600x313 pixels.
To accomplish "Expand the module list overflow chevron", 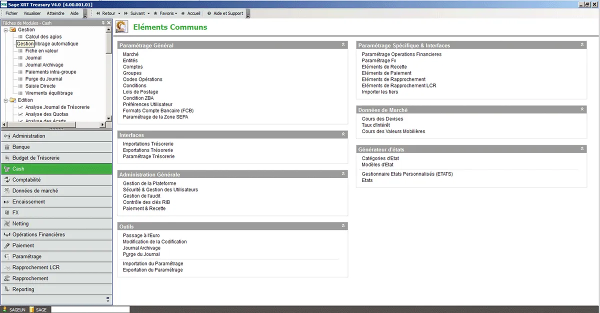I will 107,299.
